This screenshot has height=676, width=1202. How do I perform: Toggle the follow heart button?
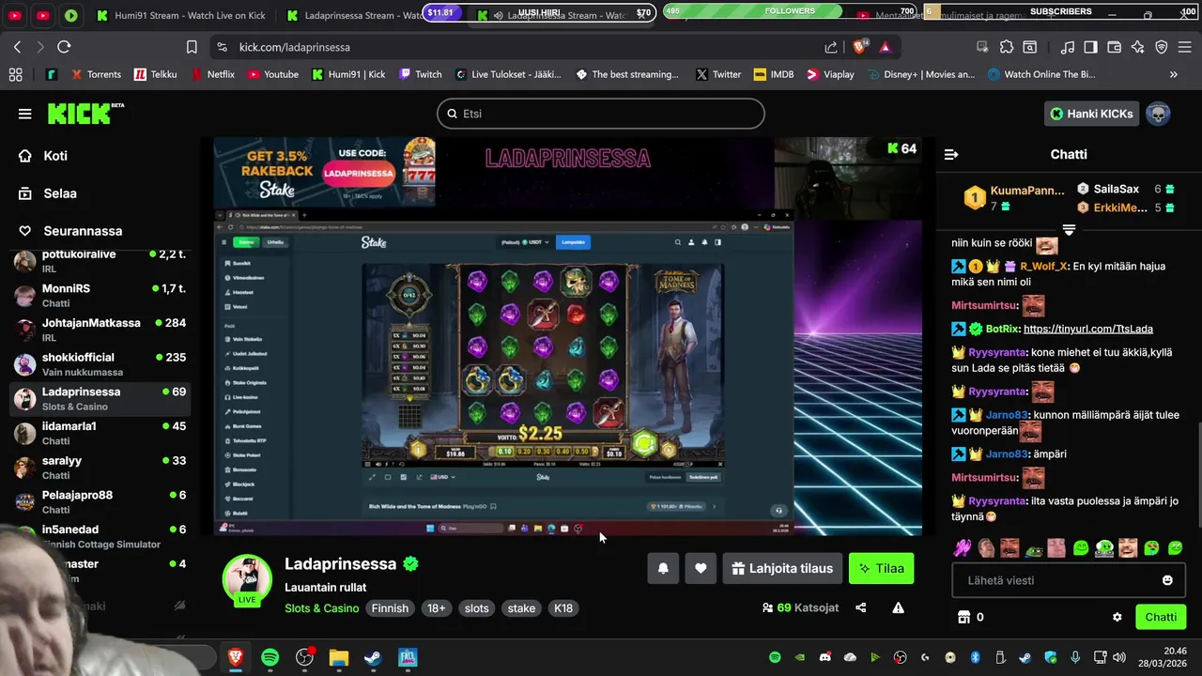pyautogui.click(x=701, y=568)
